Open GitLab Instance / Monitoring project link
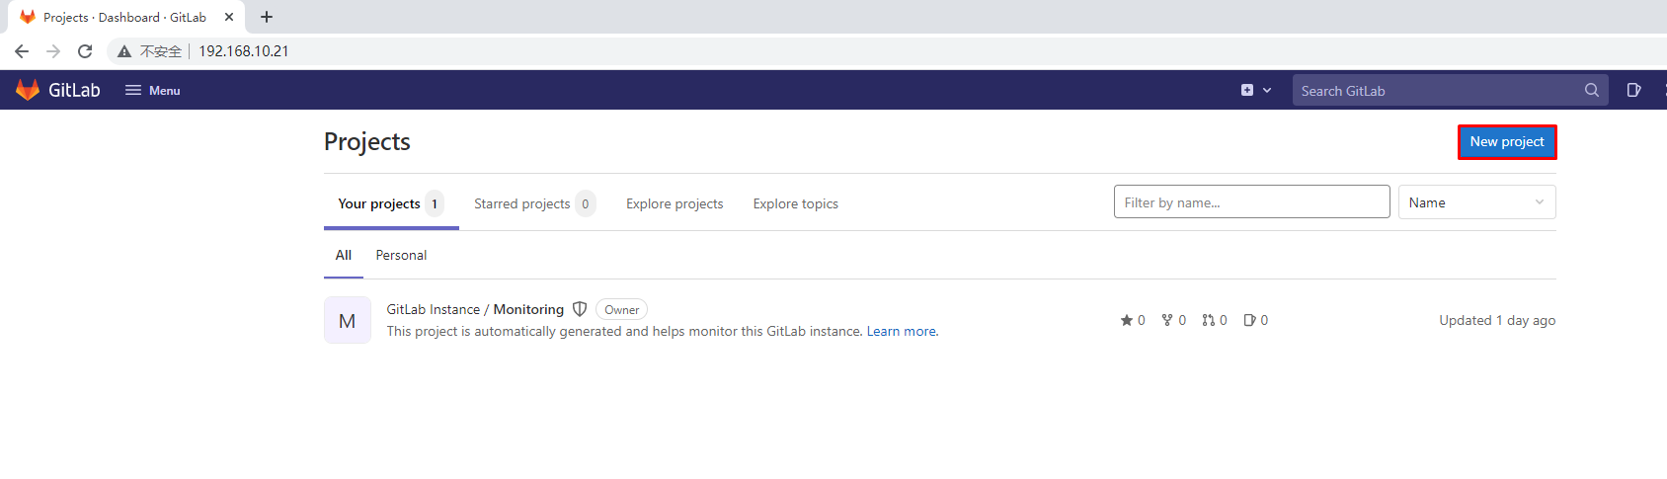Viewport: 1667px width, 479px height. pyautogui.click(x=475, y=309)
